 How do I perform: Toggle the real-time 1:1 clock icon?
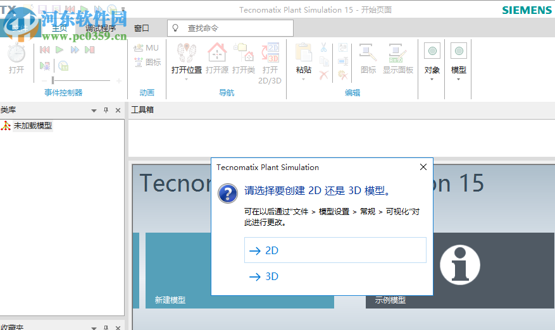point(63,66)
